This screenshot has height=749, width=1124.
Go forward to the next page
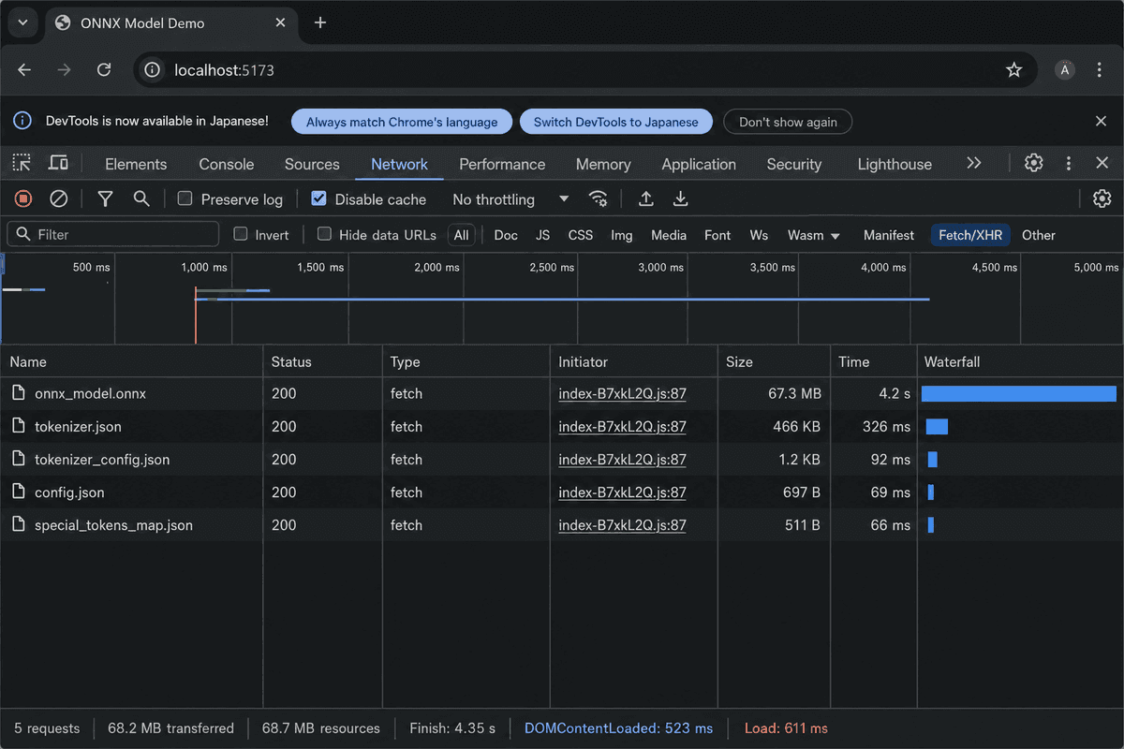click(64, 70)
